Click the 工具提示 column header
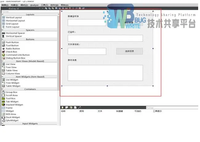Viewport: 200px width, 142px height. [x=157, y=111]
